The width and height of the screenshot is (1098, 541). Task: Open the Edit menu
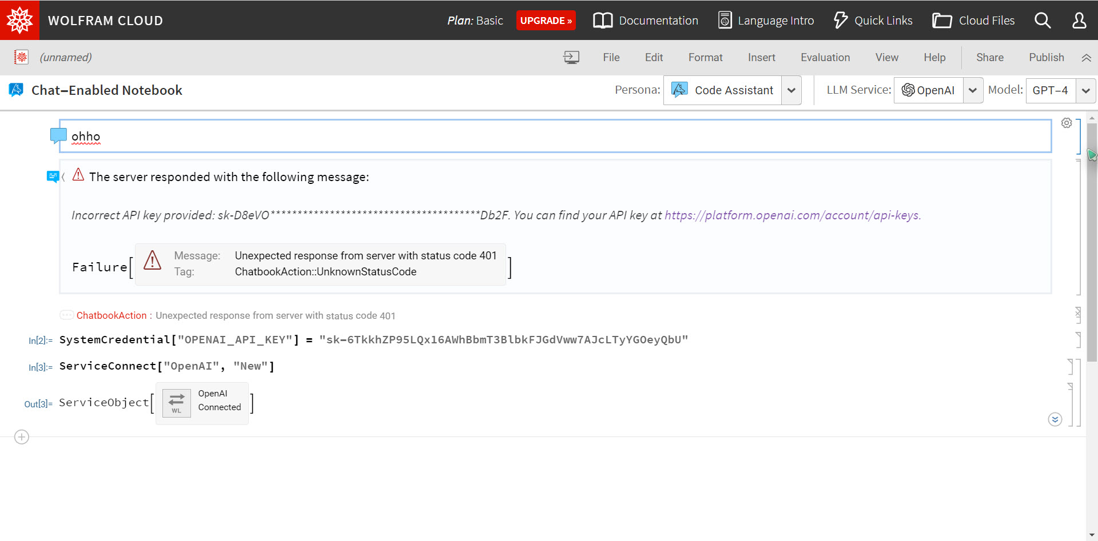pyautogui.click(x=654, y=57)
